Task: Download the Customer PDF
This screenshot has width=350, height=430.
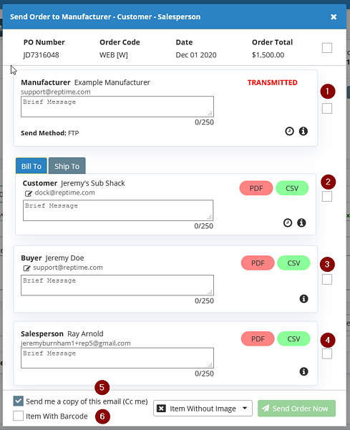Action: 256,188
